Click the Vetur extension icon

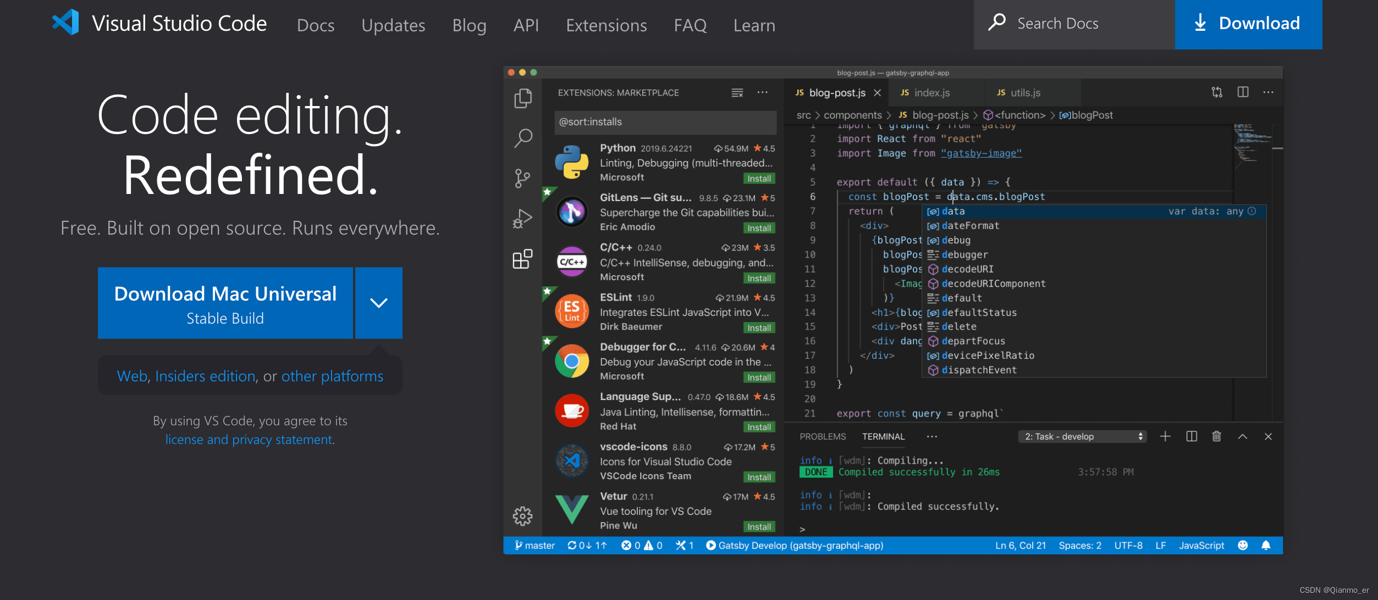[572, 509]
